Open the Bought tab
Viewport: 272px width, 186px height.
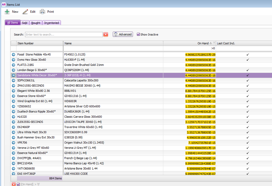tap(36, 23)
